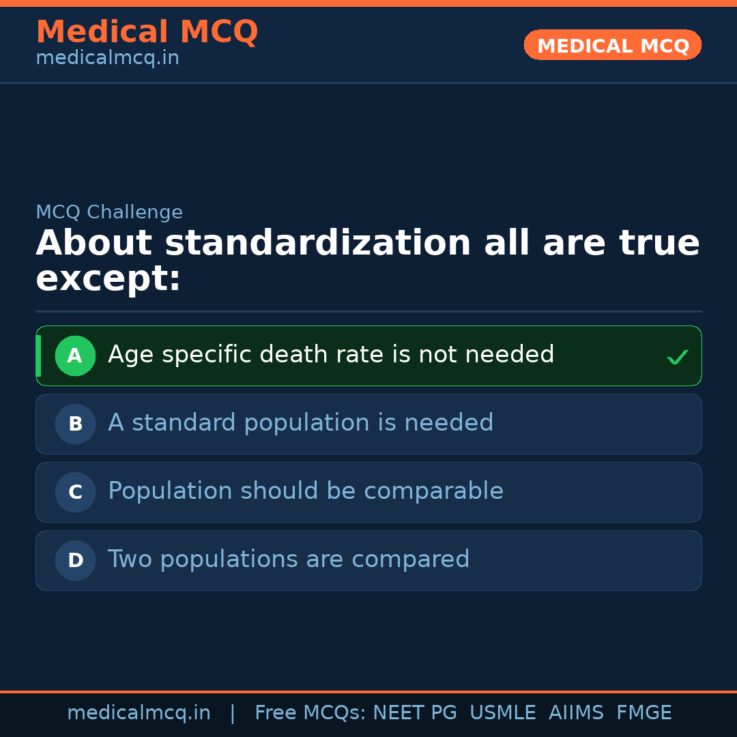Screen dimensions: 737x737
Task: Open medicalmcq.in link in the footer
Action: (x=139, y=713)
